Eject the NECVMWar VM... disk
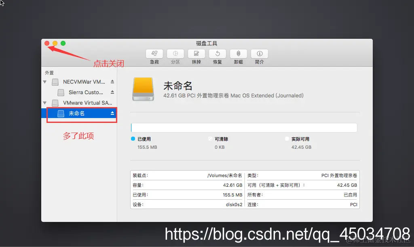414x247 pixels. [112, 82]
